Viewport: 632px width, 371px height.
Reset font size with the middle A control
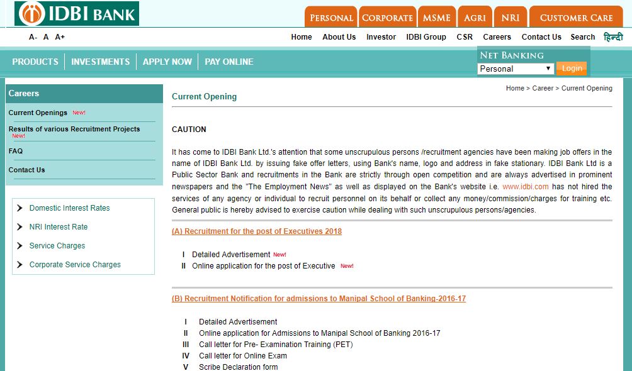point(46,37)
